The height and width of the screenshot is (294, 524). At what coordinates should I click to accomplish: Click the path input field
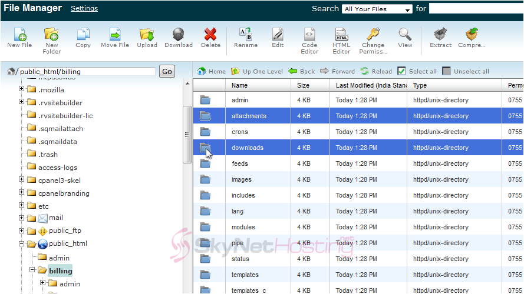click(x=87, y=72)
